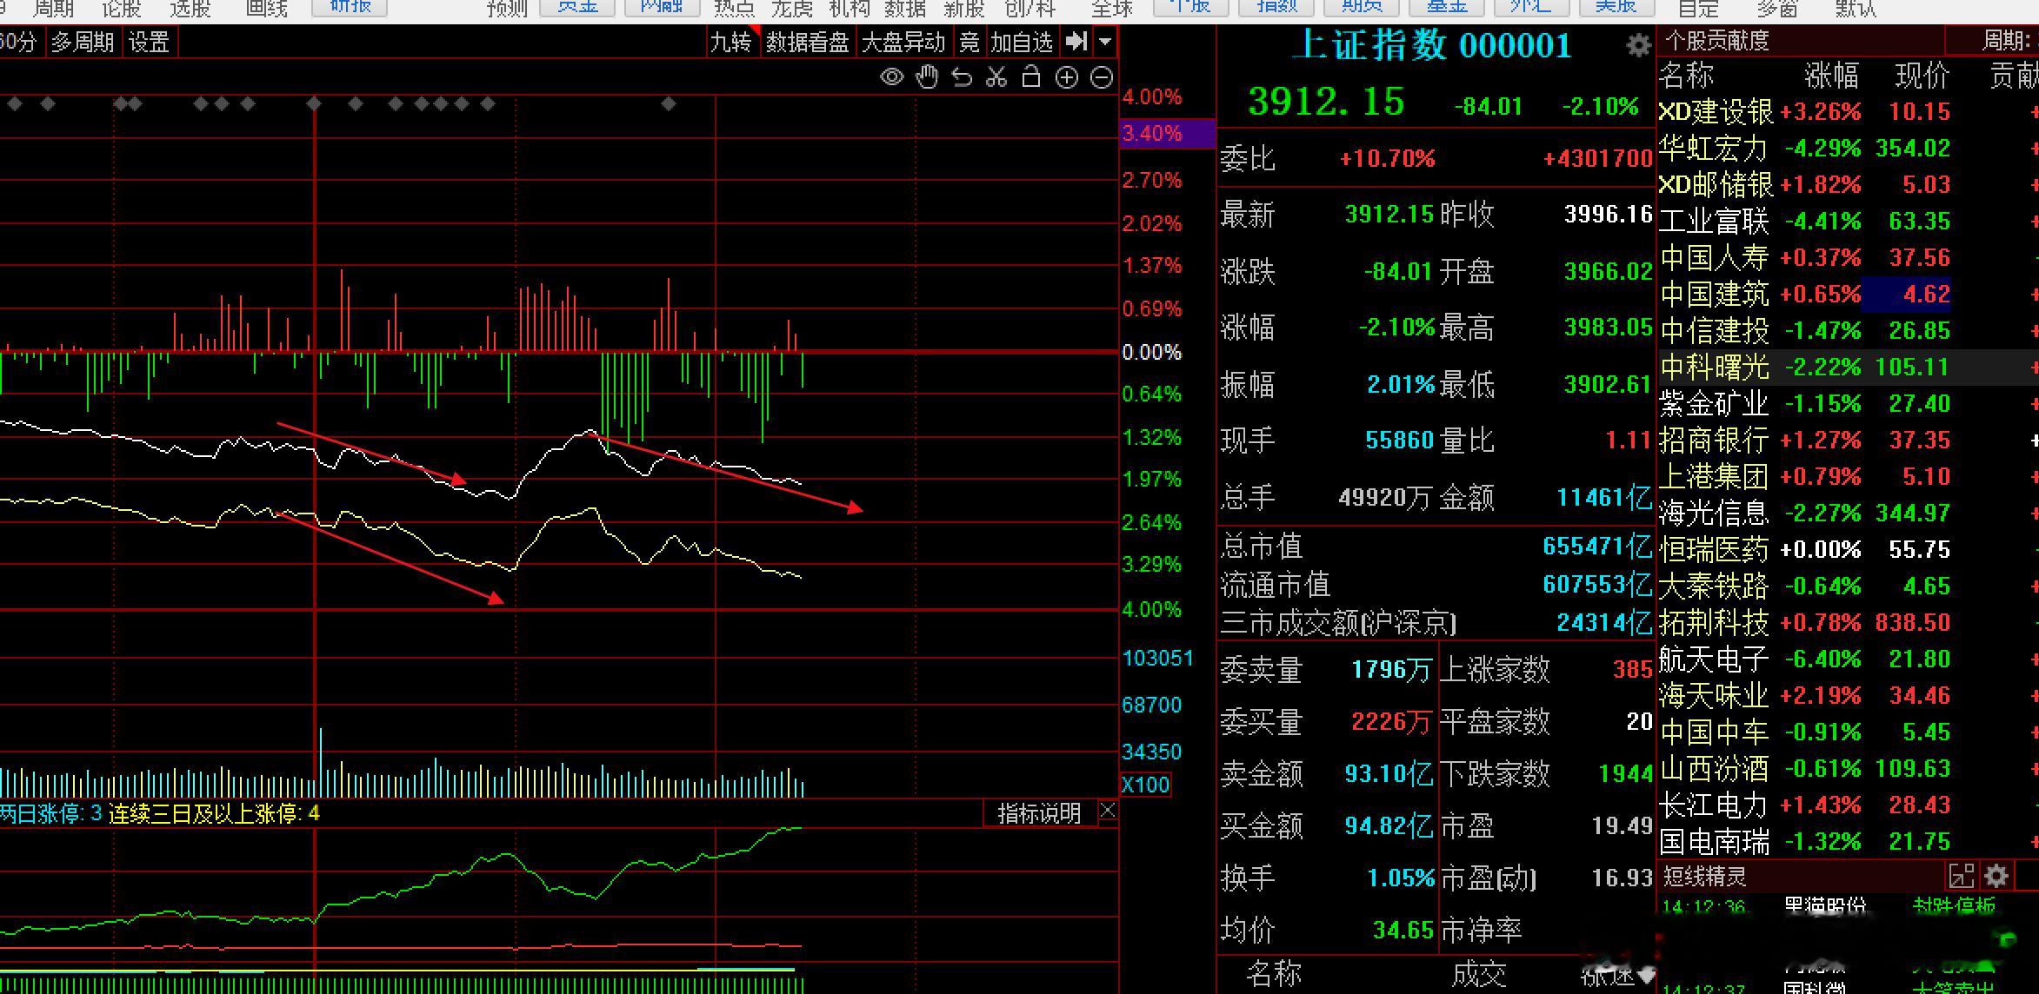
Task: Select the XD建设银 stock row
Action: pyautogui.click(x=1848, y=111)
